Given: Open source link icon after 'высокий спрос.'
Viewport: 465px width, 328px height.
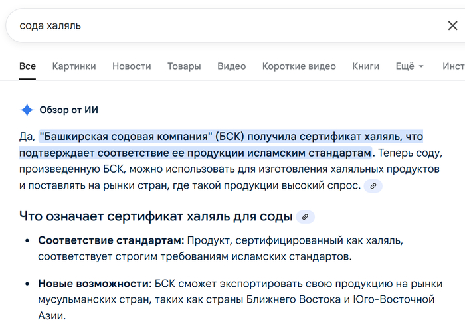Looking at the screenshot, I should click(x=373, y=186).
